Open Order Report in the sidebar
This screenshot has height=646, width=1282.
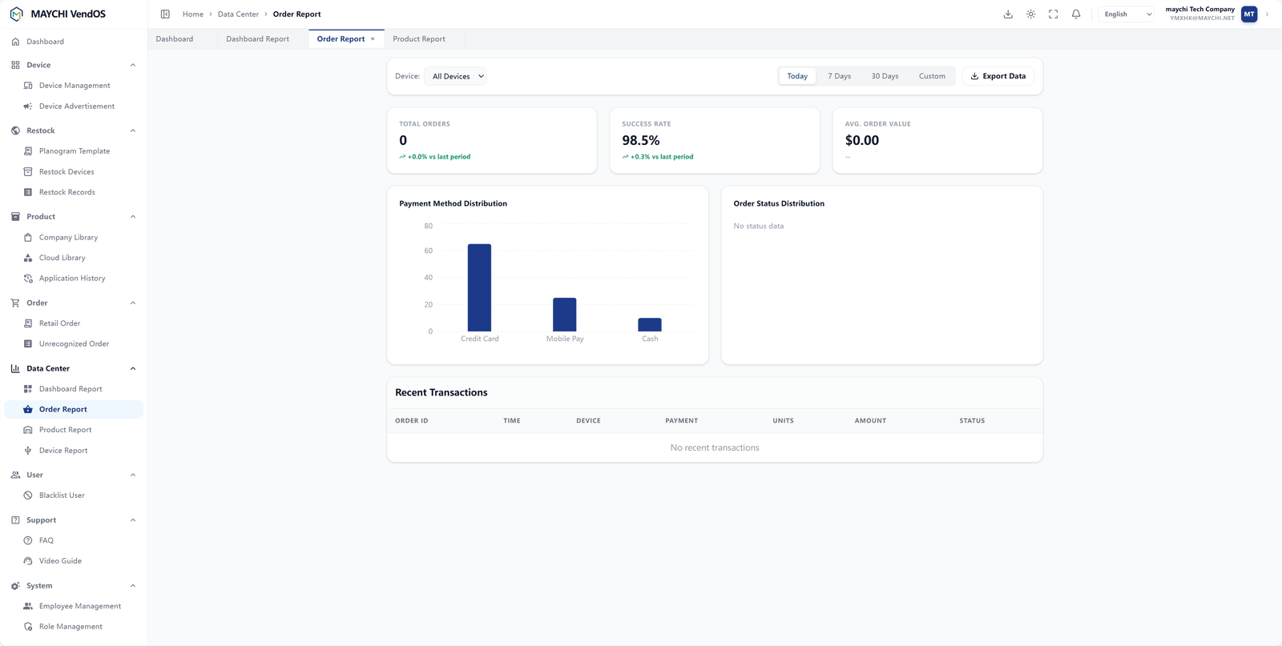[x=74, y=409]
